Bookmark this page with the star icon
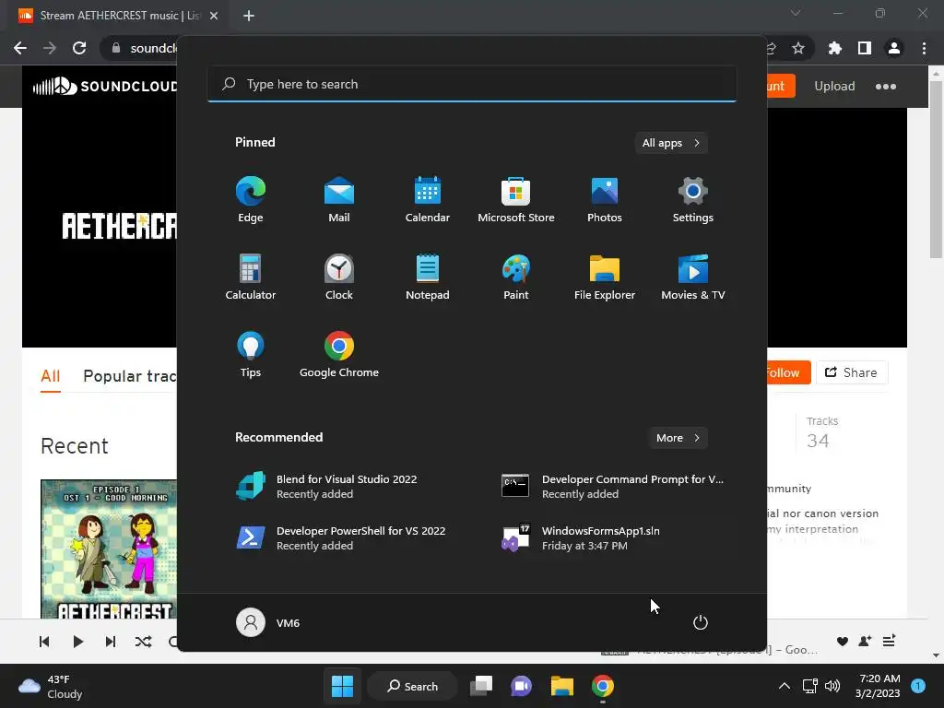This screenshot has height=708, width=944. (798, 48)
